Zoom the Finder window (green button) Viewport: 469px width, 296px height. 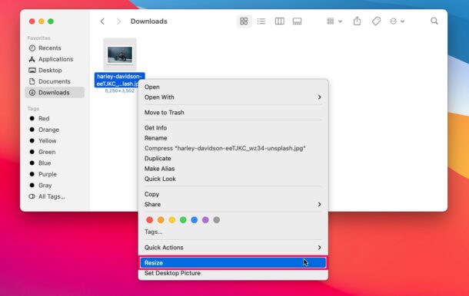pyautogui.click(x=51, y=21)
